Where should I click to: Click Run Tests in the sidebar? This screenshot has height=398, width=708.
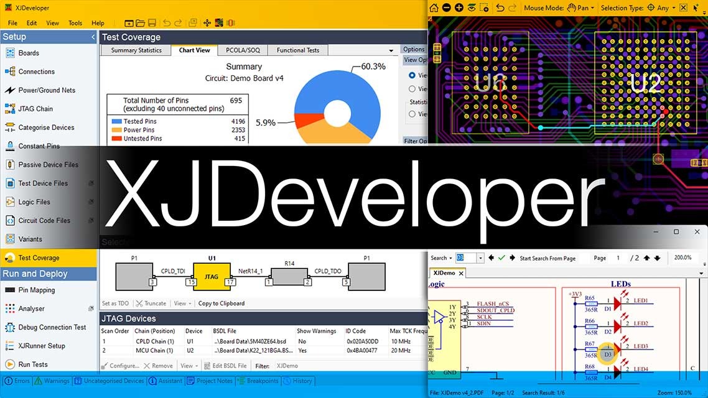33,364
